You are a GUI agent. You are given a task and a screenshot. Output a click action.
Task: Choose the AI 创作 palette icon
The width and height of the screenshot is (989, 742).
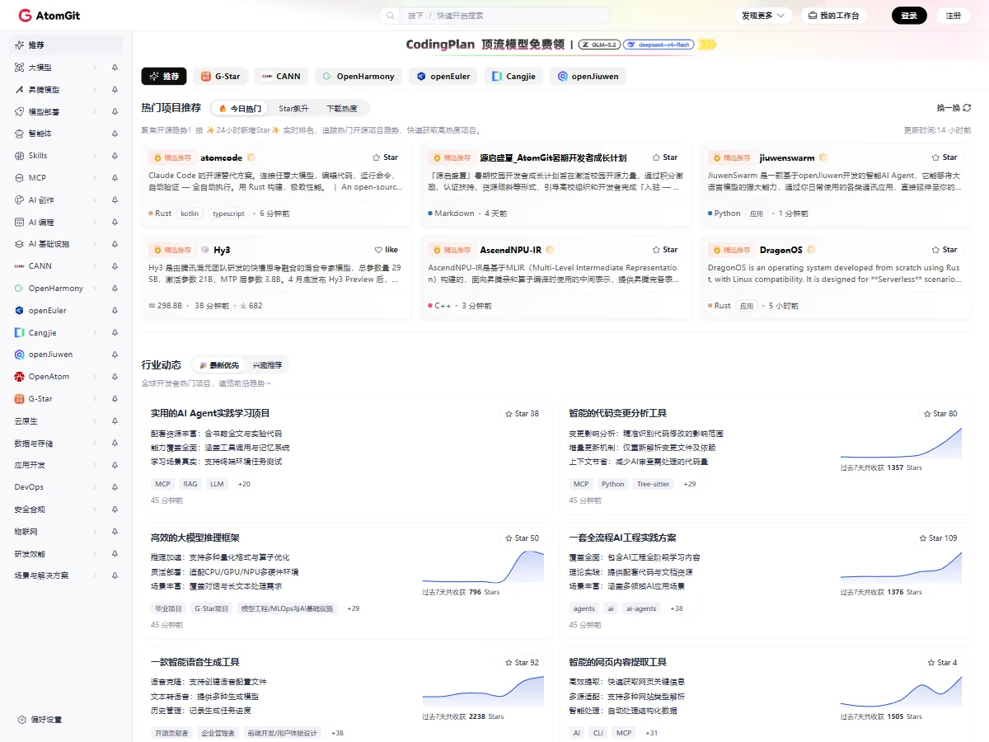[20, 200]
